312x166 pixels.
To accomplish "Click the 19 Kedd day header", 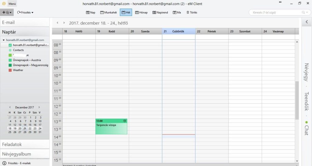I will [112, 31].
